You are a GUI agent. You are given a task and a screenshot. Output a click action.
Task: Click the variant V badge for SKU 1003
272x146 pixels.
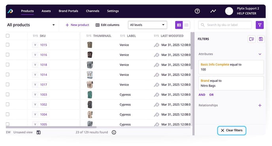[x=35, y=95]
